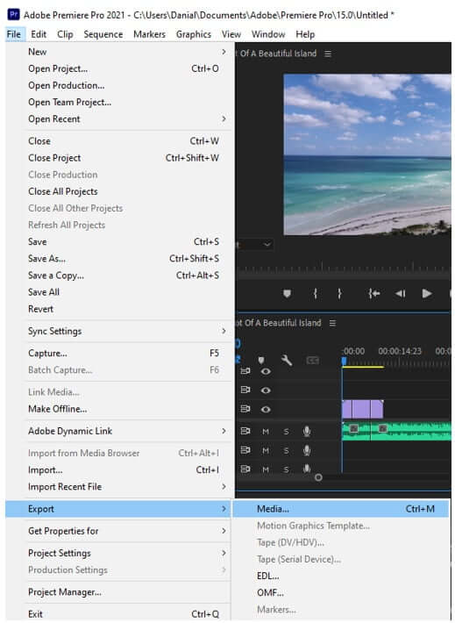Viewport: 455px width, 623px height.
Task: Open the Window menu
Action: tap(268, 34)
